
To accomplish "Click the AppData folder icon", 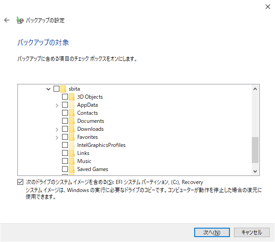I will pyautogui.click(x=71, y=105).
